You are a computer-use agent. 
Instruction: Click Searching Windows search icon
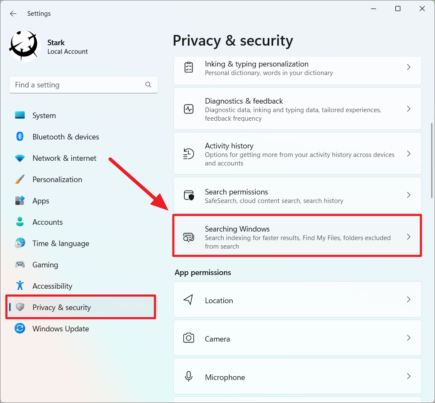coord(189,237)
